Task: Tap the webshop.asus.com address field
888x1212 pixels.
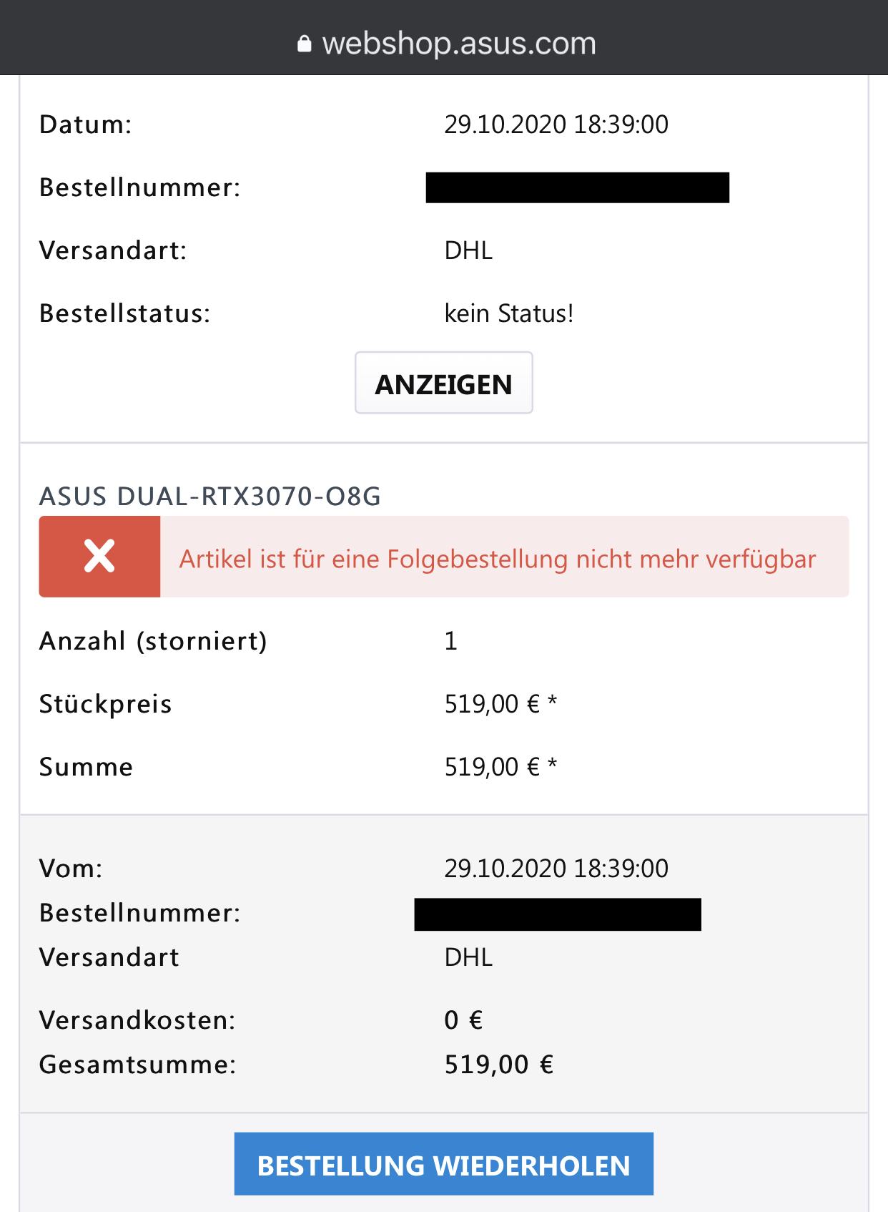Action: tap(458, 44)
